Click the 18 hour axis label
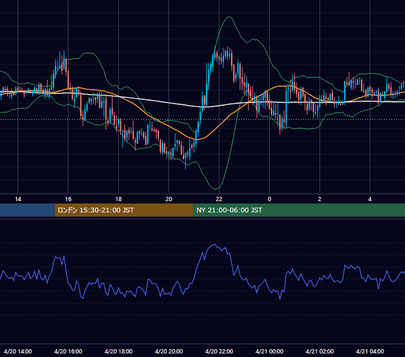Image resolution: width=405 pixels, height=357 pixels. [x=119, y=199]
